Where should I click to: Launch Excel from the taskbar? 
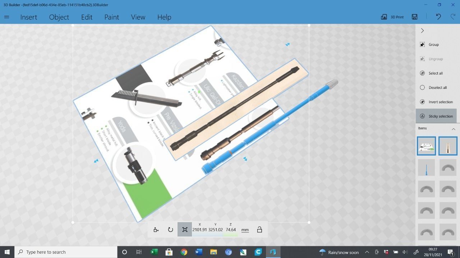pyautogui.click(x=154, y=252)
